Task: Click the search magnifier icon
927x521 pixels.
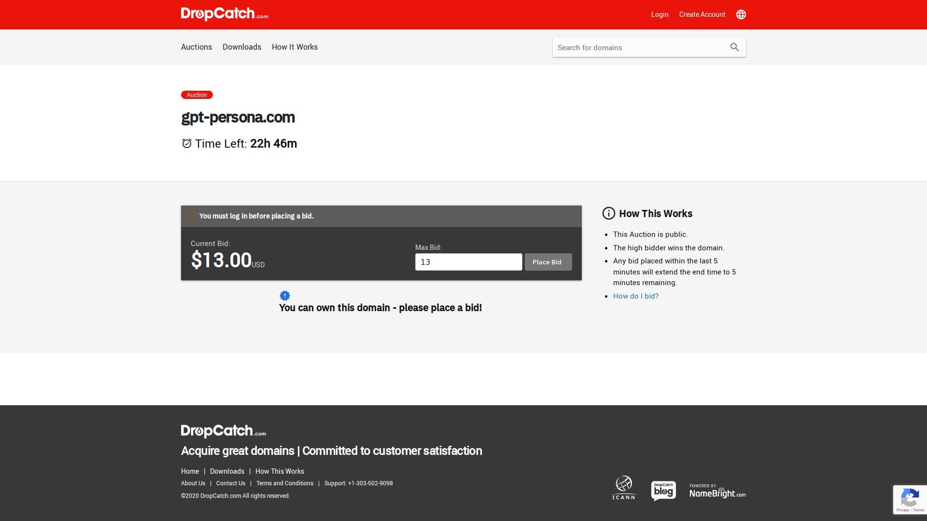Action: pyautogui.click(x=734, y=47)
